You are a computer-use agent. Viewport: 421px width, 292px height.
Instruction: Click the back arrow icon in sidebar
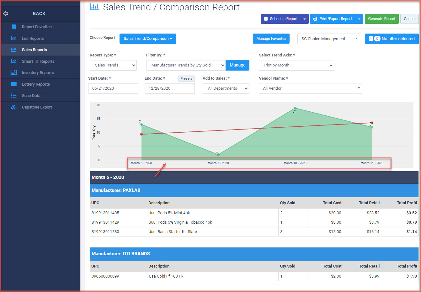6,13
